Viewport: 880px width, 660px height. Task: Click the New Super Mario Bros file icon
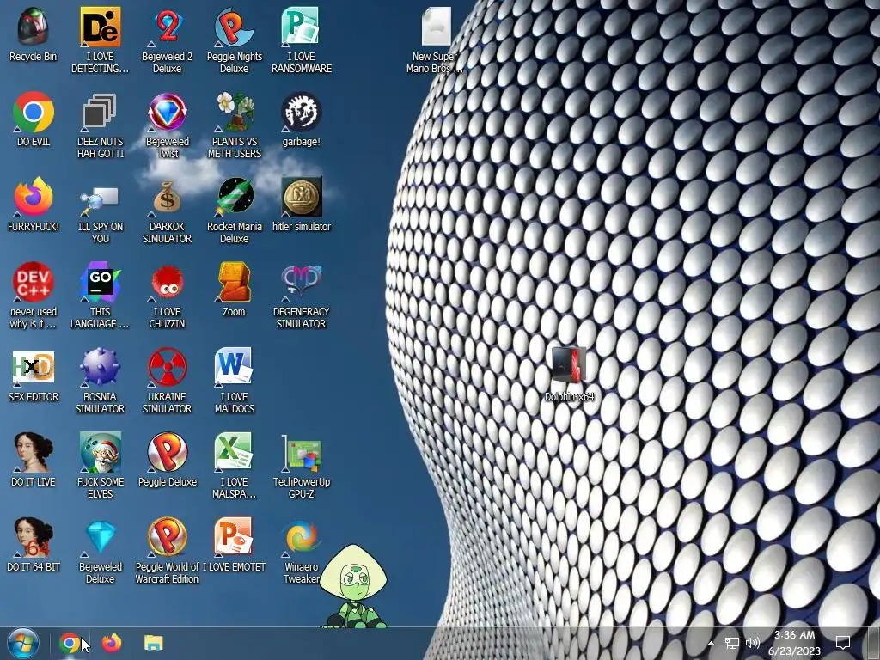pos(436,27)
